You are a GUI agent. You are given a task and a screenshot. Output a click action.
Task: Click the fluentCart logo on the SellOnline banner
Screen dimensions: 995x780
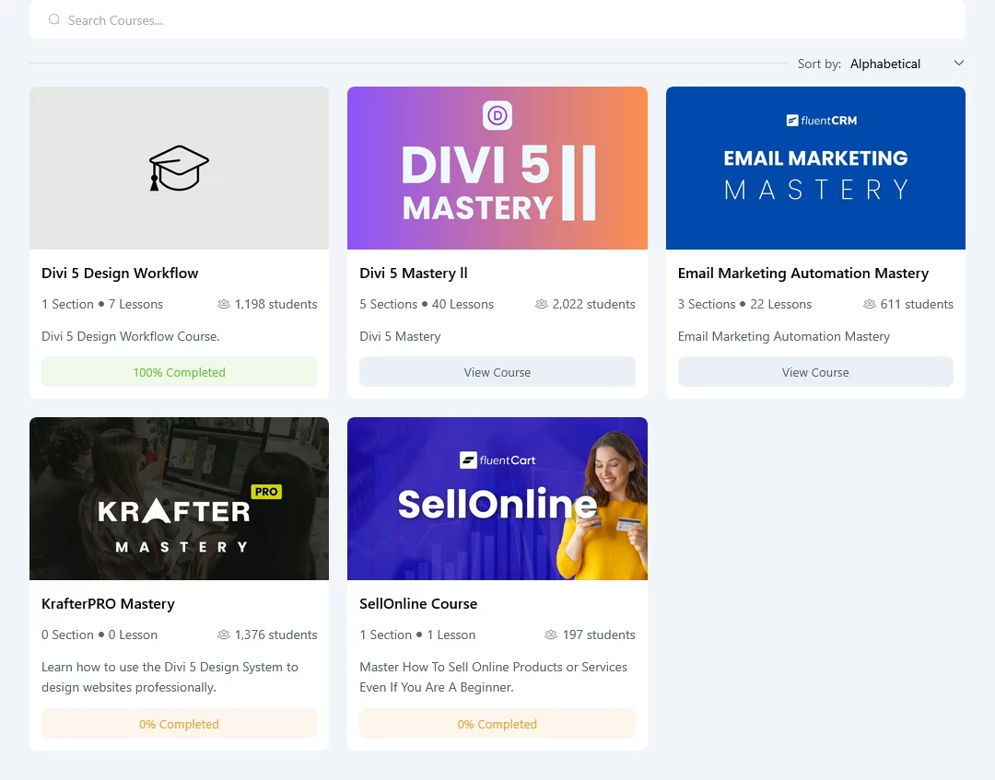pos(497,460)
